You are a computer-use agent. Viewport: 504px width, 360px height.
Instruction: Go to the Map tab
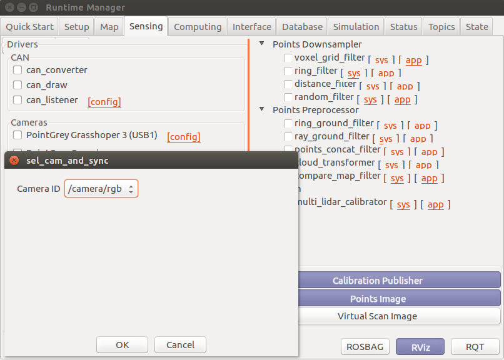click(109, 27)
